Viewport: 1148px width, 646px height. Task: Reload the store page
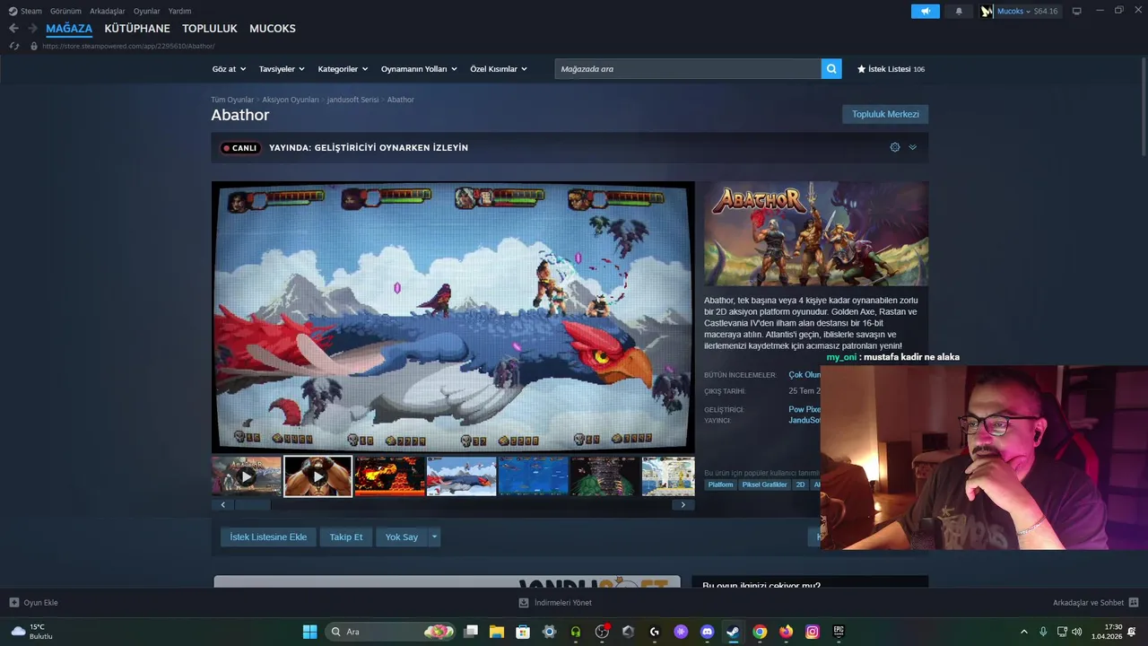(x=14, y=46)
